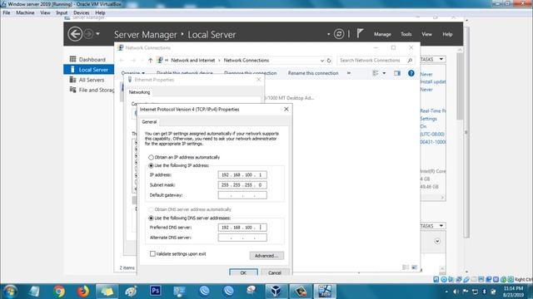Go back in Server Manager
Screen dimensions: 533x299
pyautogui.click(x=75, y=34)
